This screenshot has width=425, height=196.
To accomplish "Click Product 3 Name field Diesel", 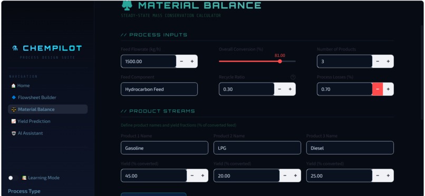I will pos(350,148).
